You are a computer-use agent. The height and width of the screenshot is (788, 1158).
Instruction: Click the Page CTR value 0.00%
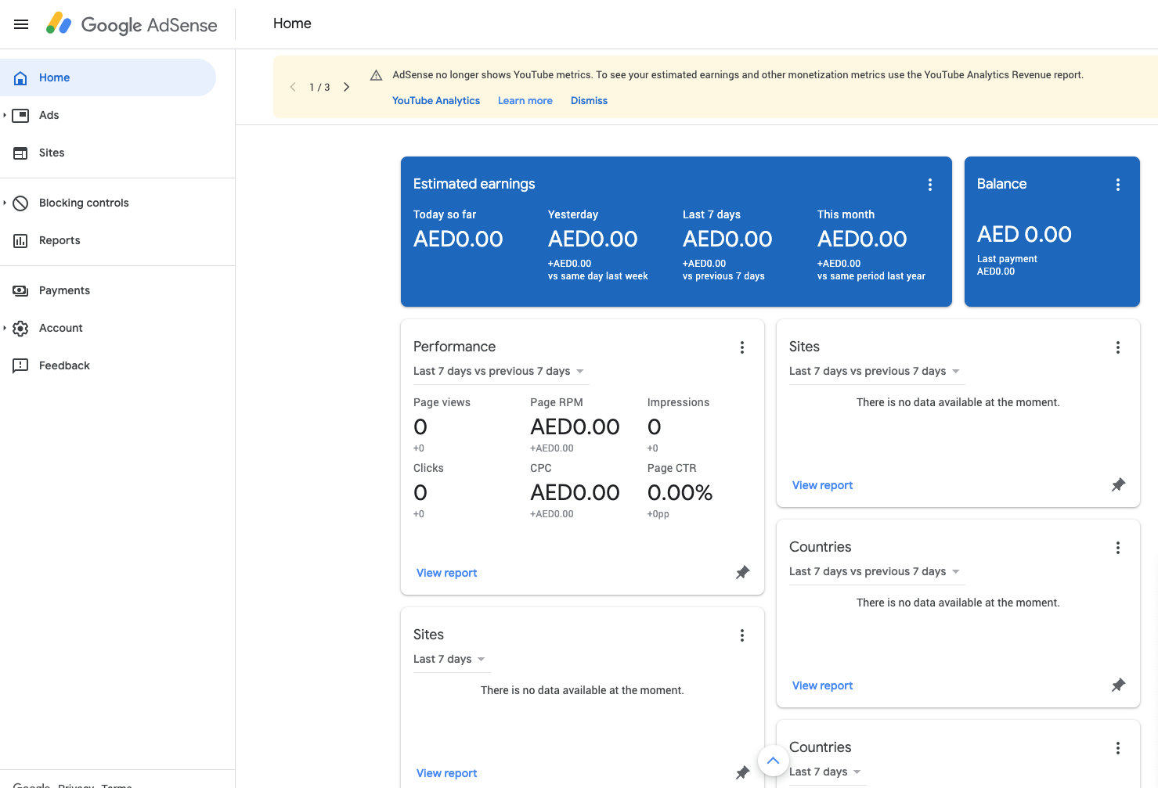[x=680, y=493]
